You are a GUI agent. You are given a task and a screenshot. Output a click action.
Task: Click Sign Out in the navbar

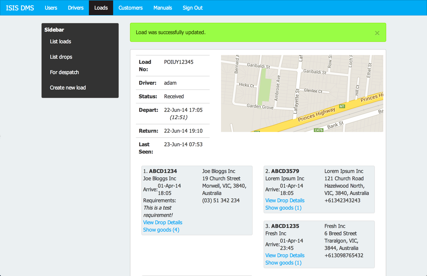point(192,8)
